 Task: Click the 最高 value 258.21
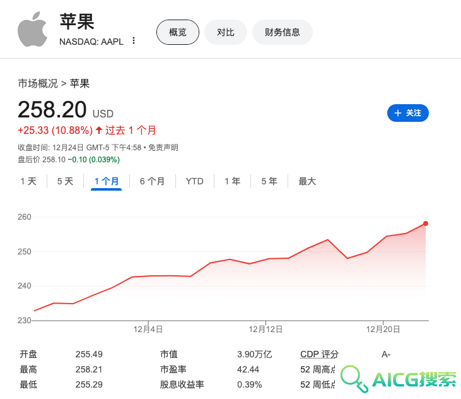89,369
